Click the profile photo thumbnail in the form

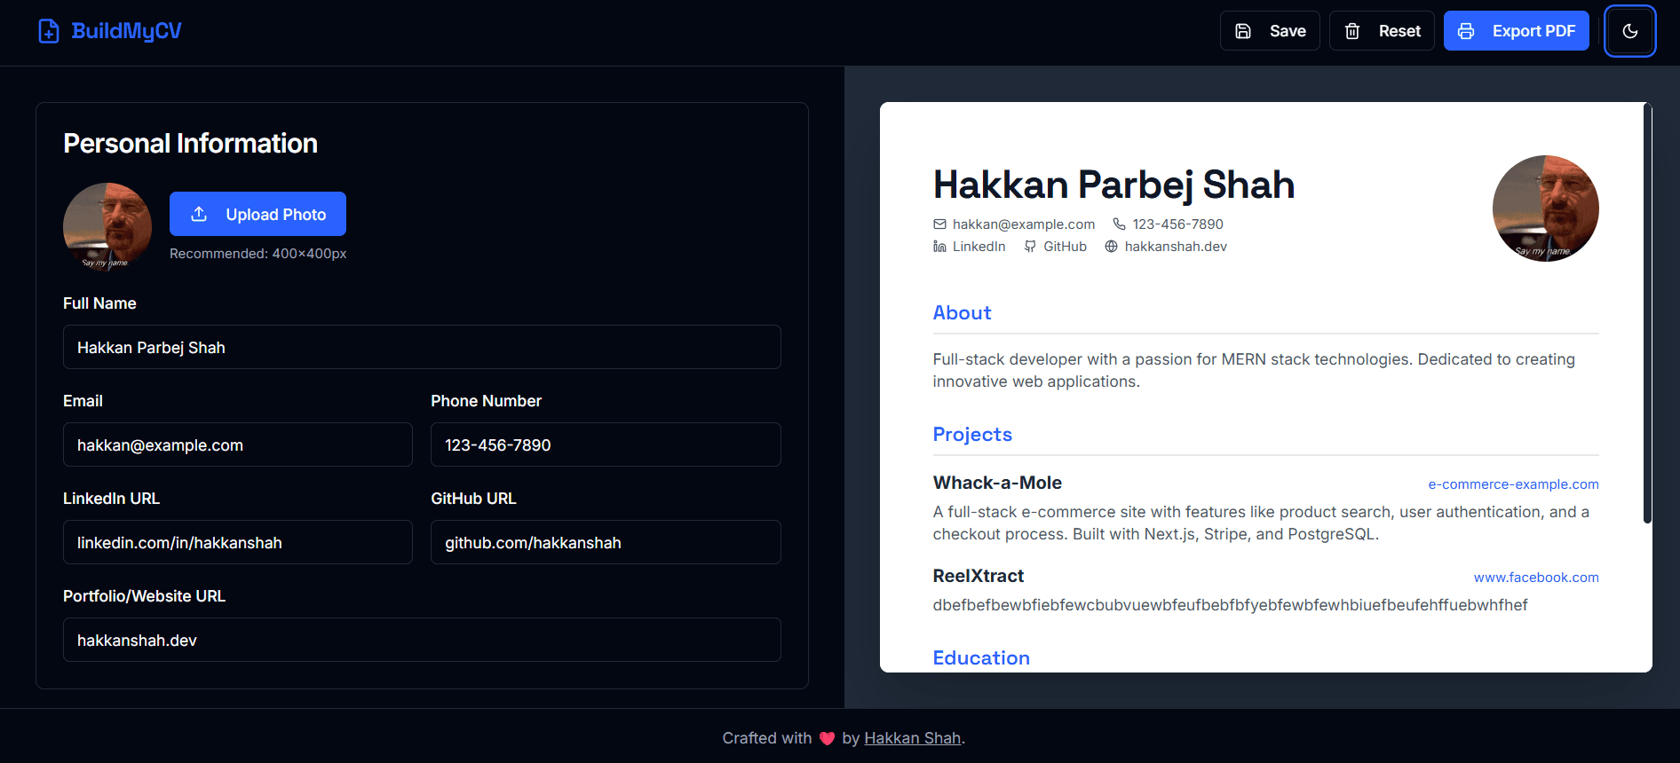[107, 226]
